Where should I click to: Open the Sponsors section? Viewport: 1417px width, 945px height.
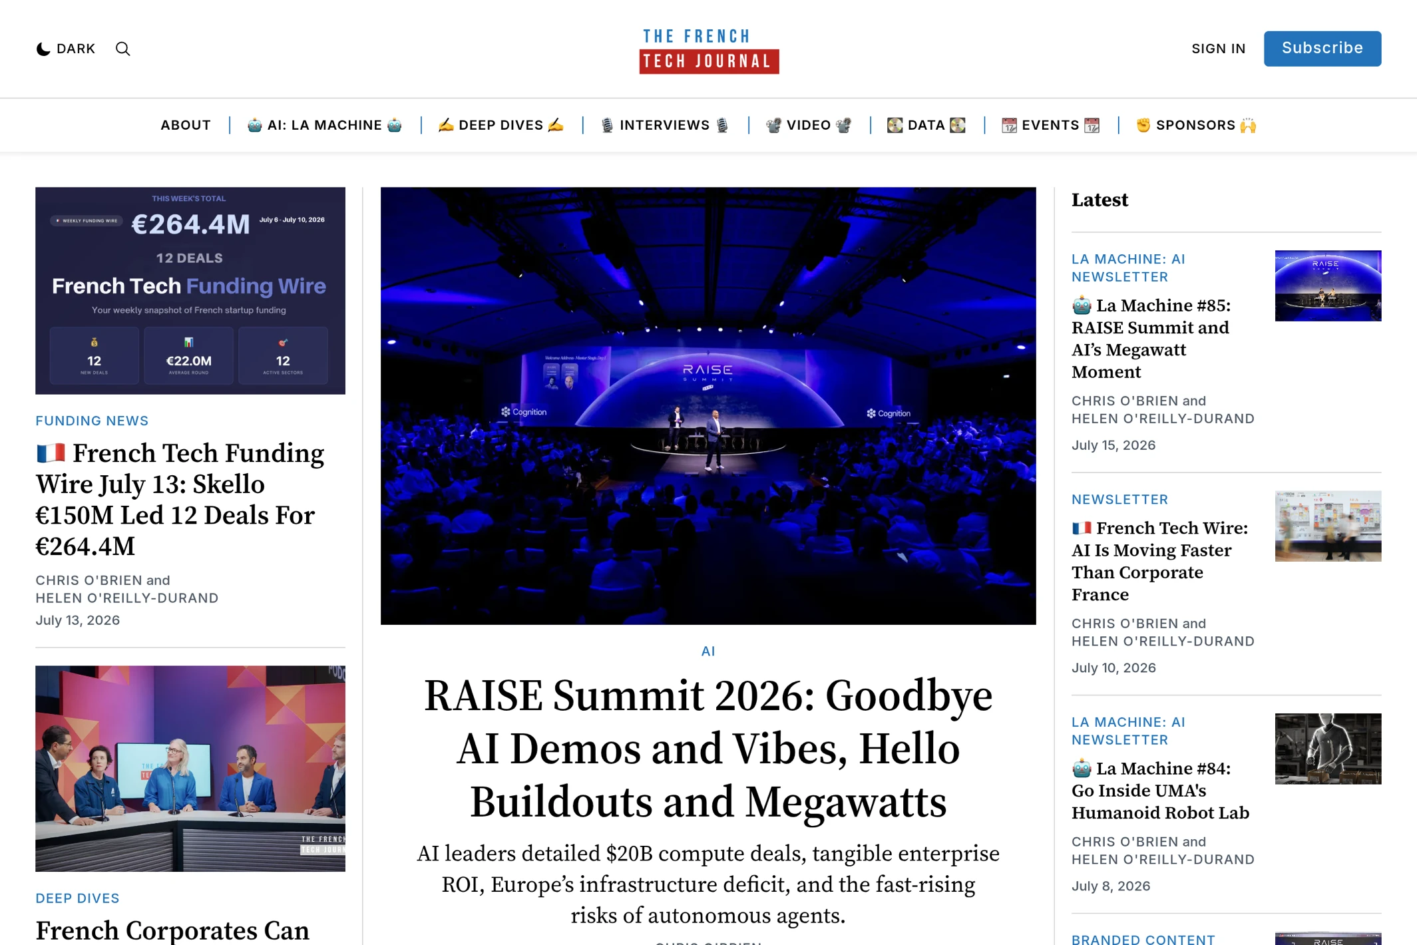[x=1196, y=125]
